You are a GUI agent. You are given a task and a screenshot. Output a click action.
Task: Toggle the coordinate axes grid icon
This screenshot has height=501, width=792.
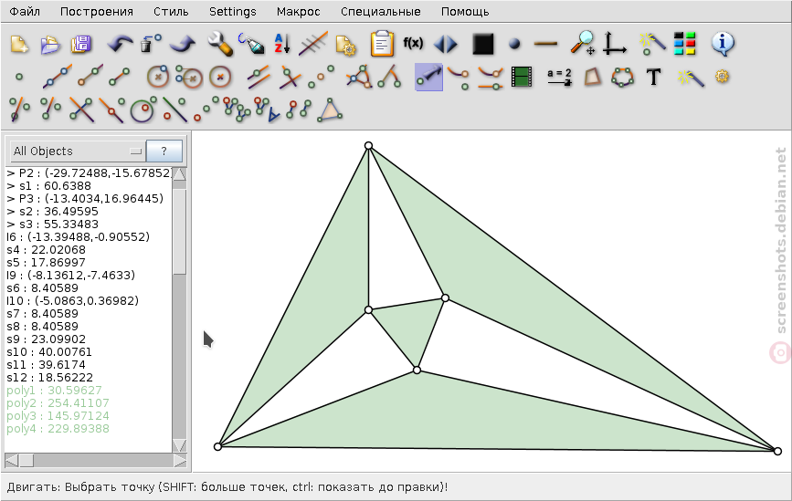point(614,44)
